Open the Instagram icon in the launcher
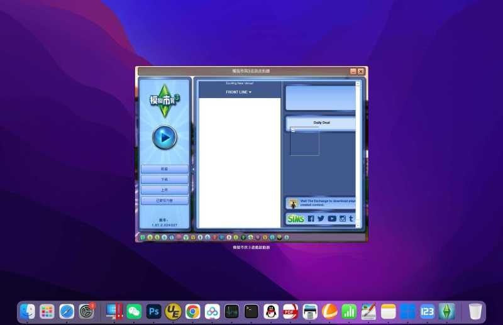 (343, 219)
